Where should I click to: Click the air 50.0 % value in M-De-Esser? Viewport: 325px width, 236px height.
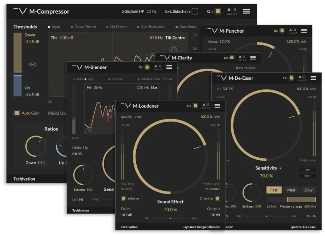(228, 89)
